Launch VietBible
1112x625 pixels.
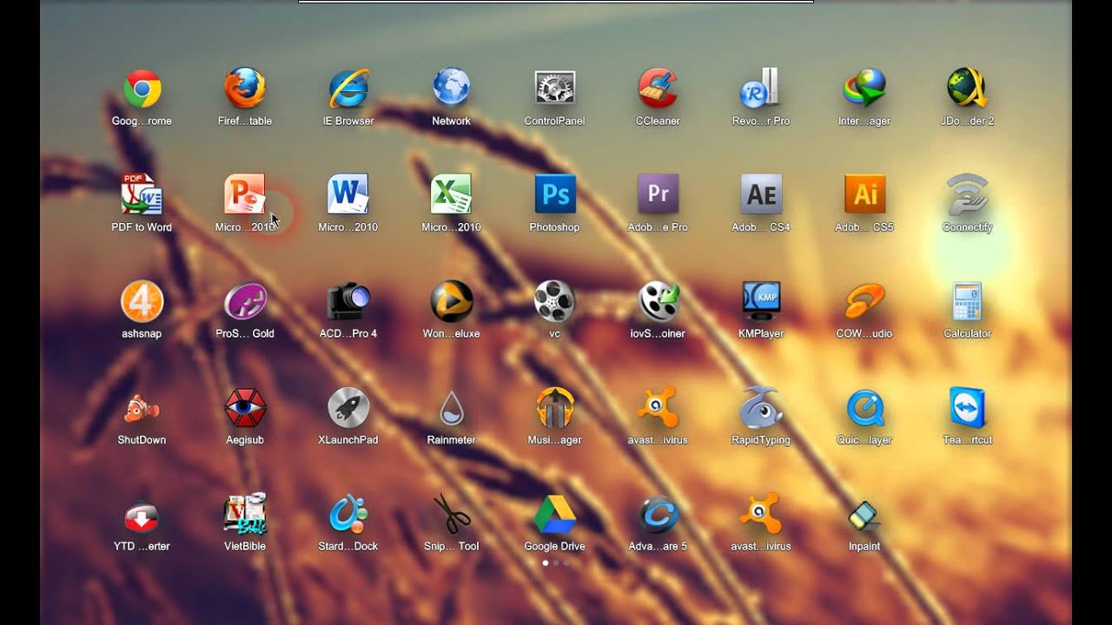coord(245,514)
